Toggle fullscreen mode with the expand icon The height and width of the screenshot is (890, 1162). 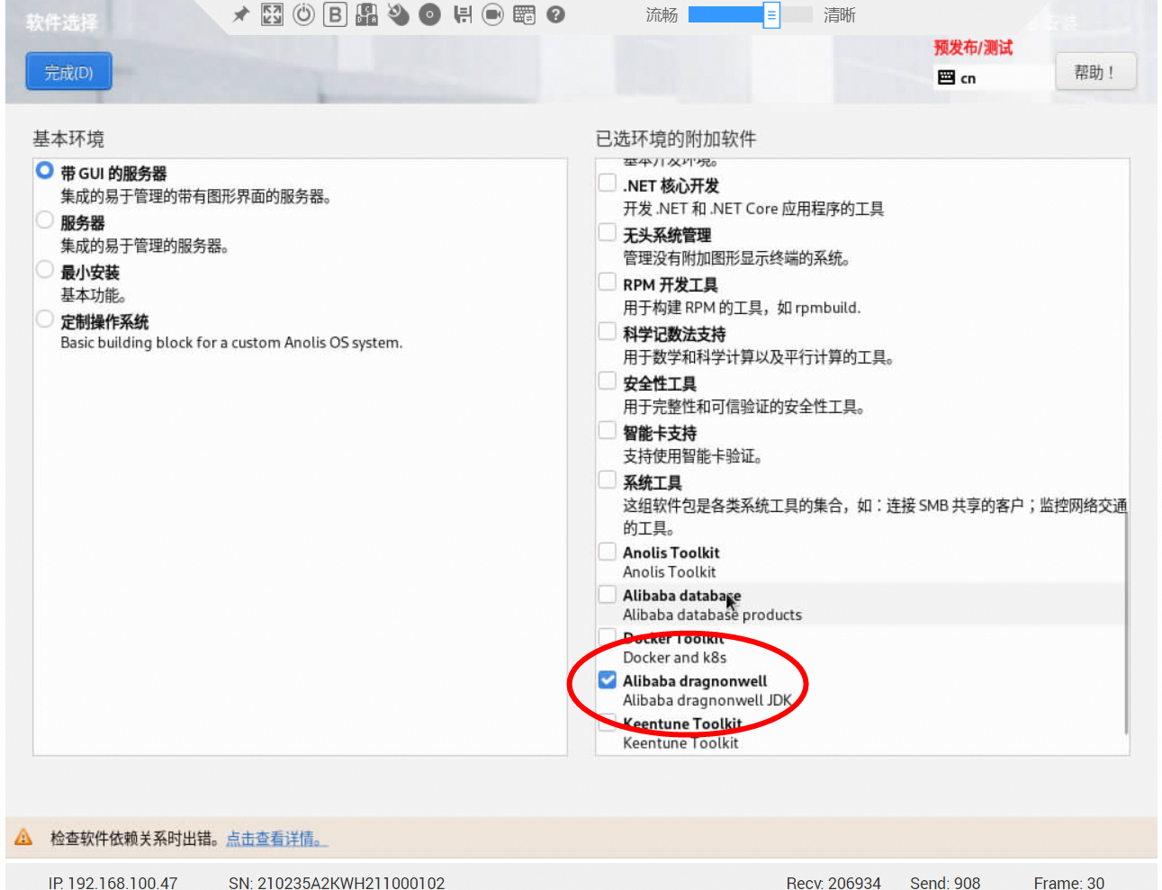coord(272,14)
